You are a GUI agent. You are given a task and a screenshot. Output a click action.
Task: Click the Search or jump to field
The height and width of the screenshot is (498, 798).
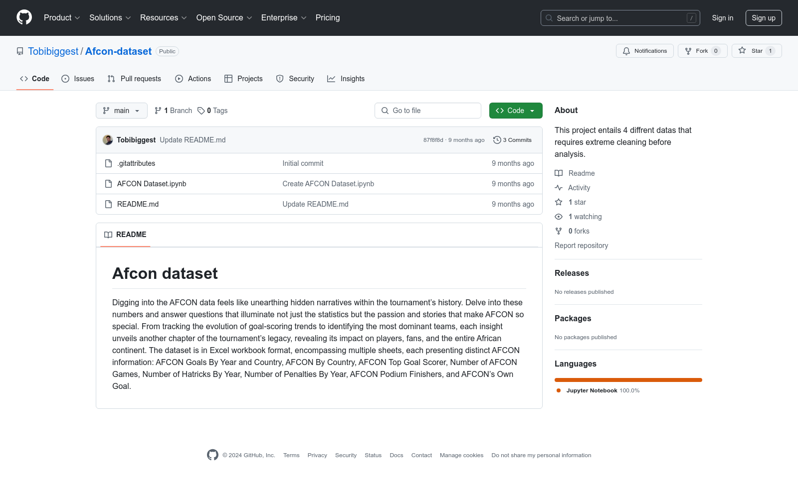(620, 18)
